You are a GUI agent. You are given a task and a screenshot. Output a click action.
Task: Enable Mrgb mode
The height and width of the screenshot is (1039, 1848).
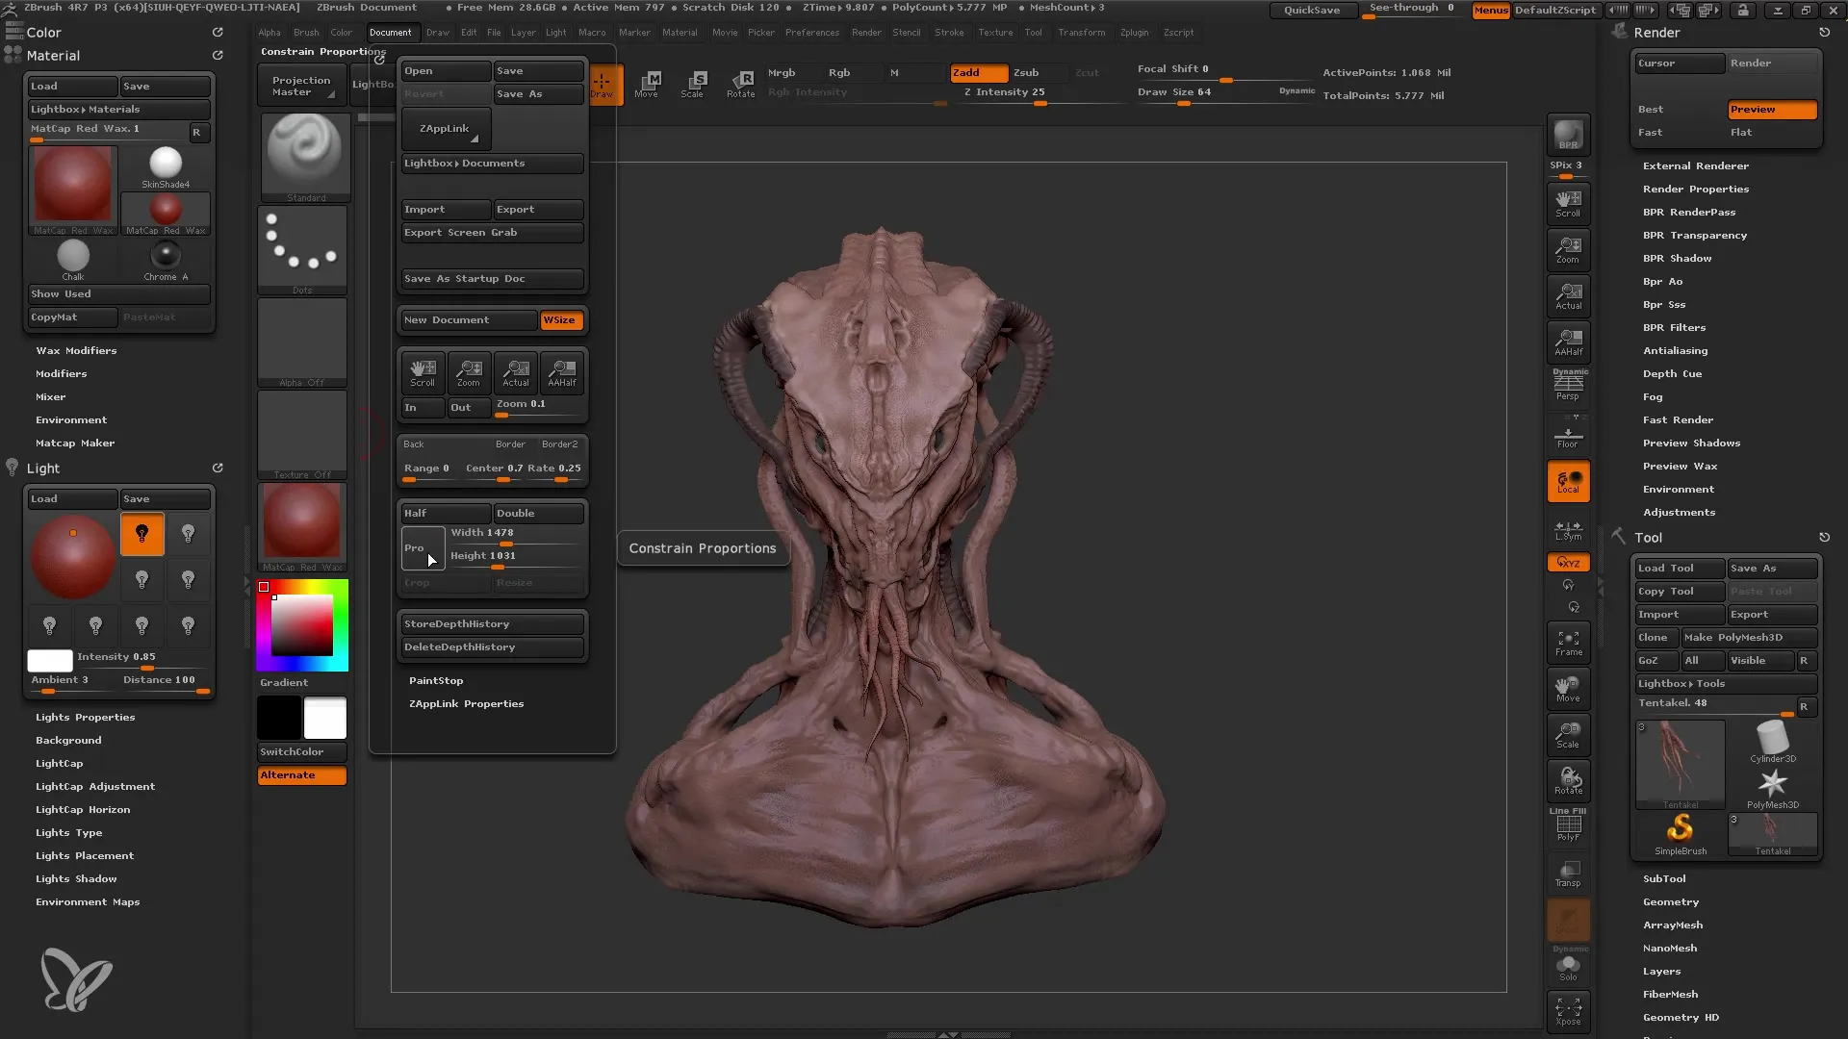click(x=793, y=73)
